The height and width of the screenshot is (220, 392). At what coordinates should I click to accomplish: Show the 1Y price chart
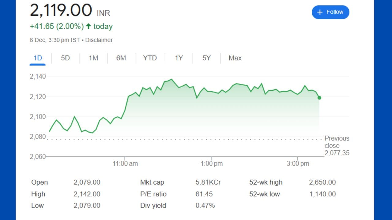(x=179, y=58)
